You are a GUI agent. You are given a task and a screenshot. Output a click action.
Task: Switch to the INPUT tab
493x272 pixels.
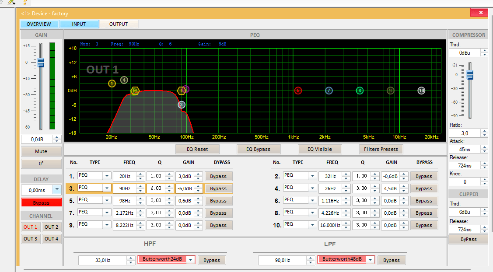79,24
